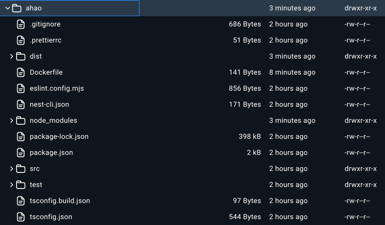385x225 pixels.
Task: Click the Dockerfile file icon
Action: [x=21, y=72]
